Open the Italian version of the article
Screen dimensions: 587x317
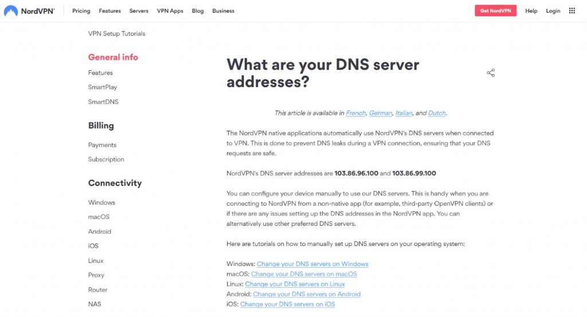click(x=404, y=113)
